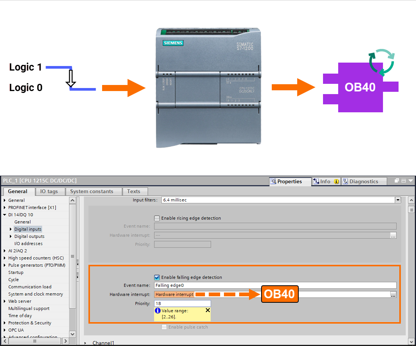416x346 pixels.
Task: Expand PROFINET interface [X1] node
Action: point(5,208)
